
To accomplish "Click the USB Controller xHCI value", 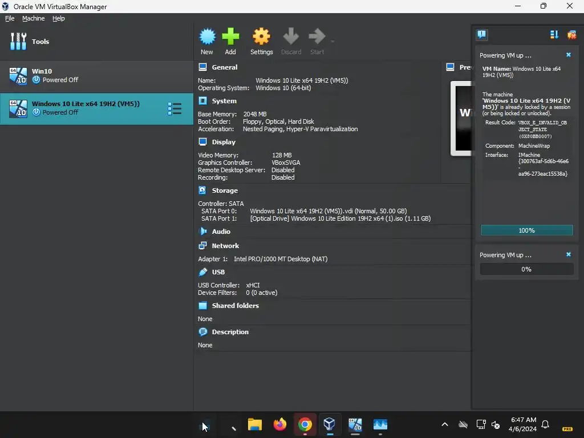I will pos(253,285).
